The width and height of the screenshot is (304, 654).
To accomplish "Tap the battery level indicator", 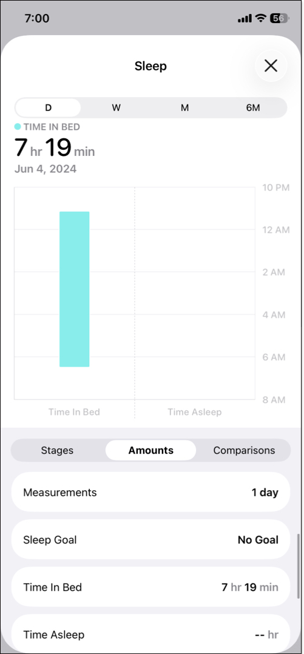I will pos(279,18).
